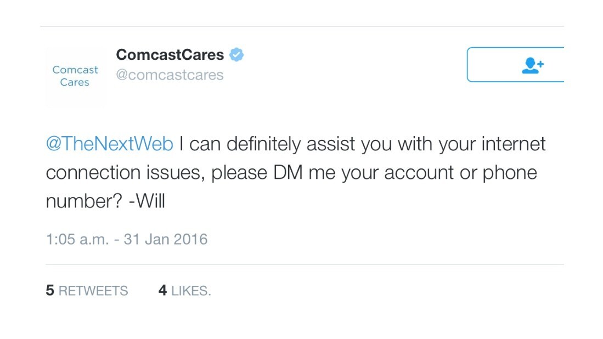Click "DM" in the tweet text
Viewport: 603px width, 339px height.
click(x=286, y=173)
